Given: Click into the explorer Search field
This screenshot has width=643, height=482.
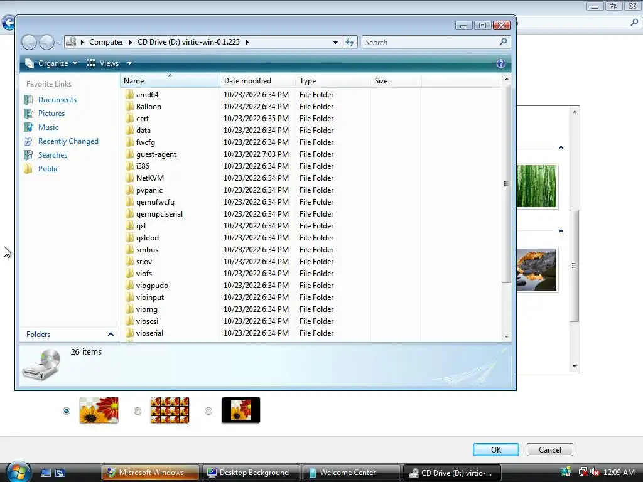Looking at the screenshot, I should [431, 42].
